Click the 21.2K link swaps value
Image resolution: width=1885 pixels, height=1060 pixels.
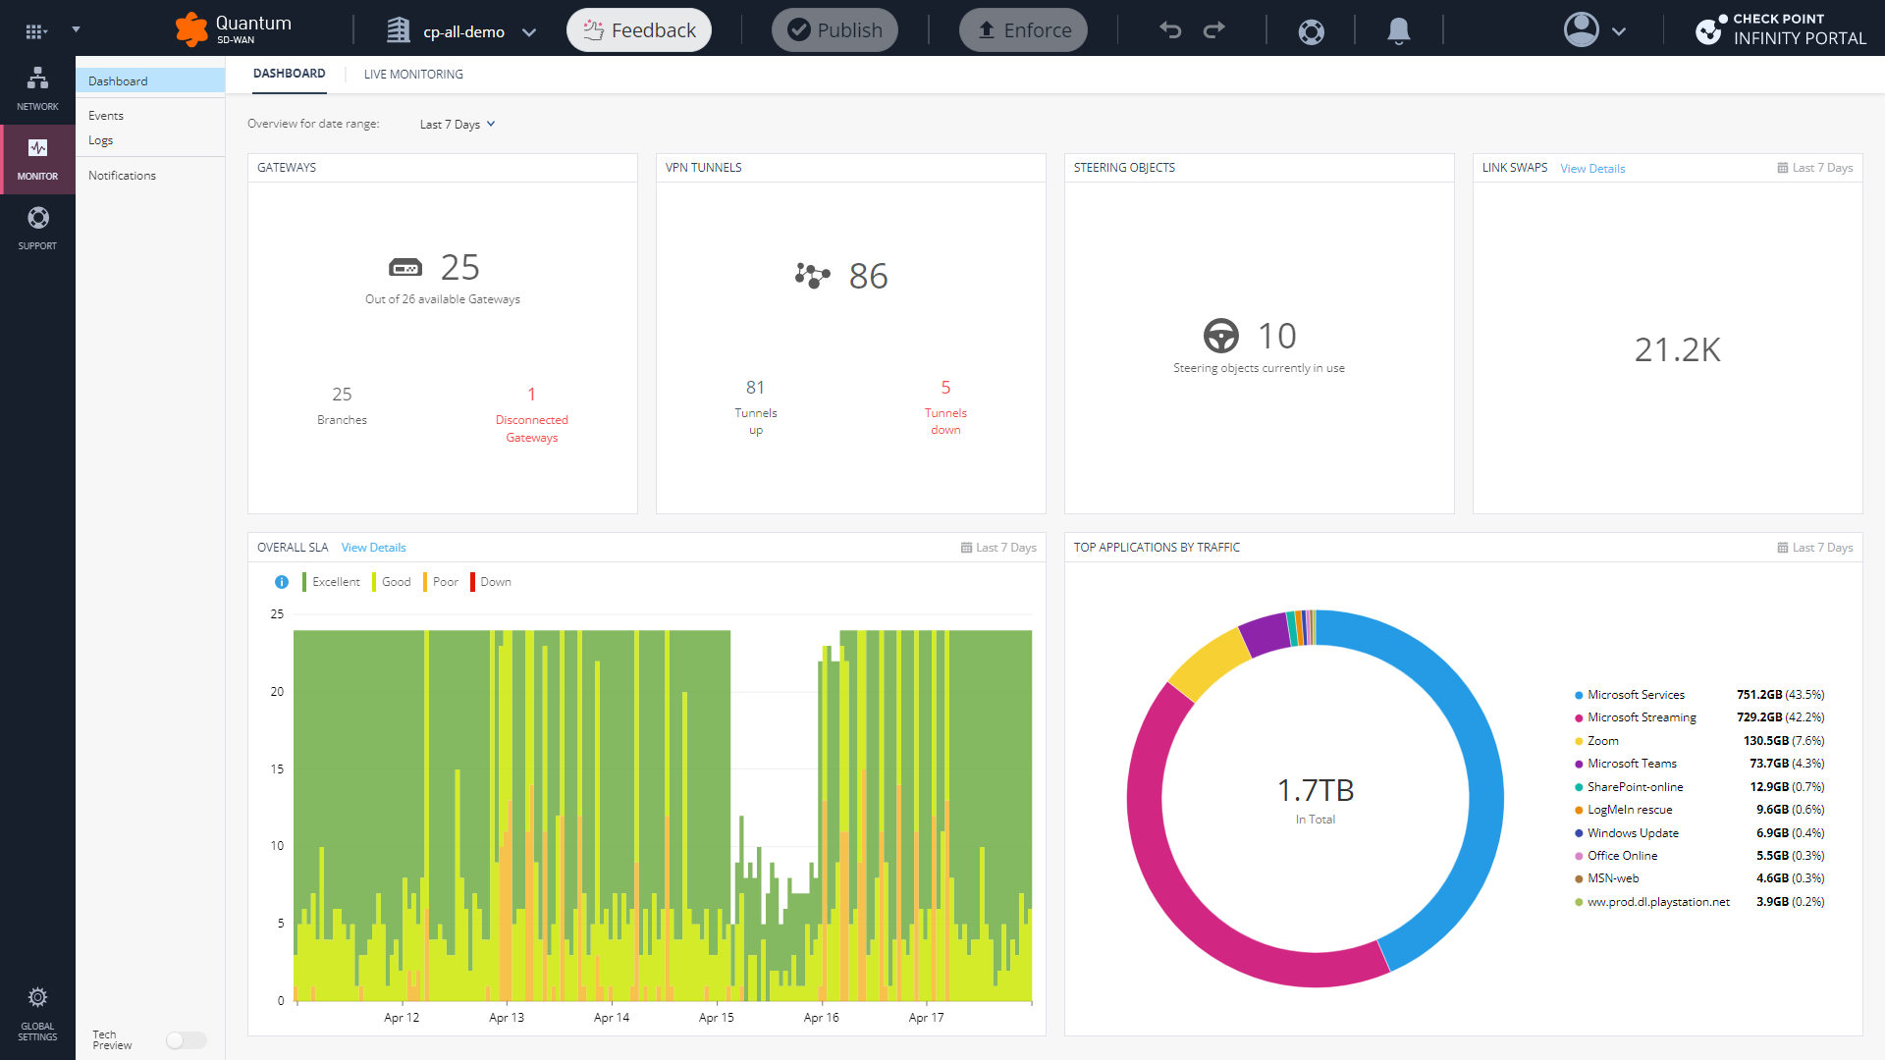tap(1677, 349)
